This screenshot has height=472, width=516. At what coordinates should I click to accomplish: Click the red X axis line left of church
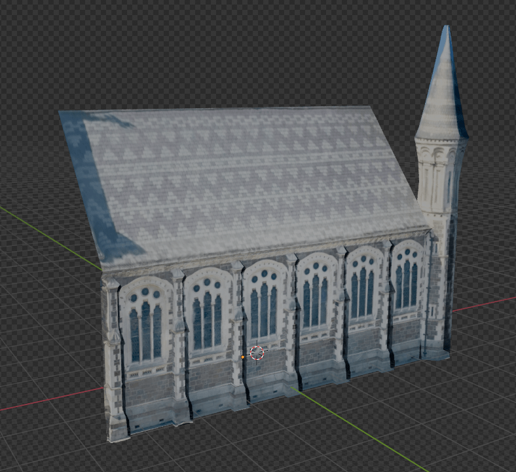pos(46,400)
